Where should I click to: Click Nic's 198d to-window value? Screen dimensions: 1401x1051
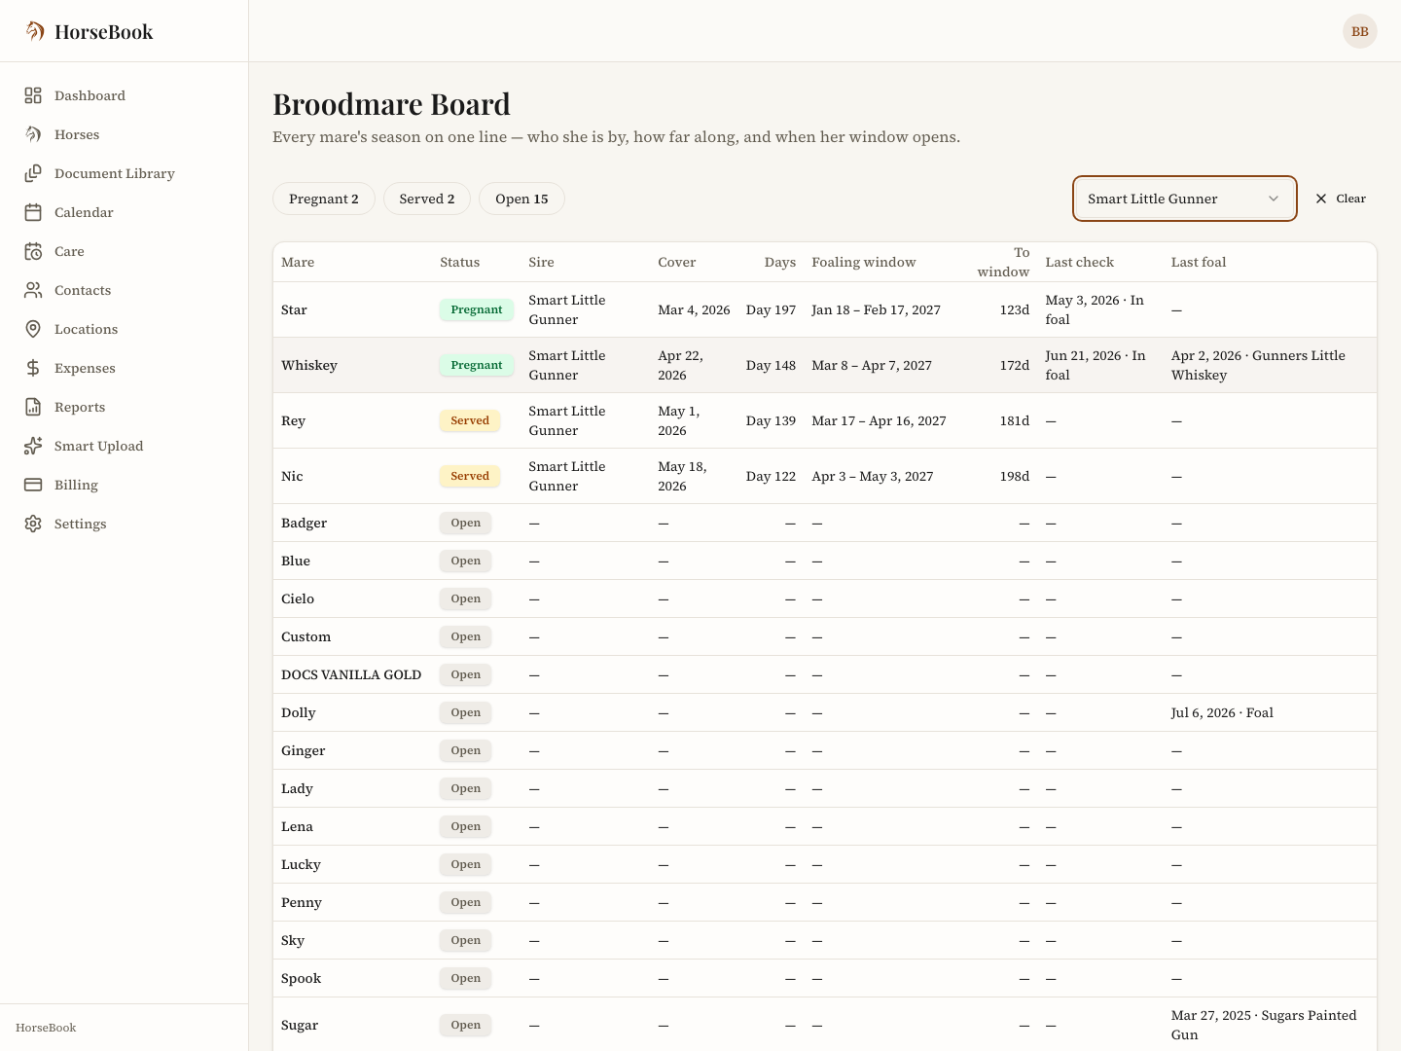click(1015, 476)
